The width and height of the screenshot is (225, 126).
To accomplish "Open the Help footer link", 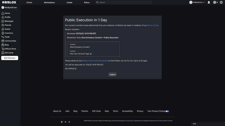I will pos(107,111).
